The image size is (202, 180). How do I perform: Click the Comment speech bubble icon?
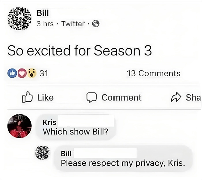click(x=91, y=97)
